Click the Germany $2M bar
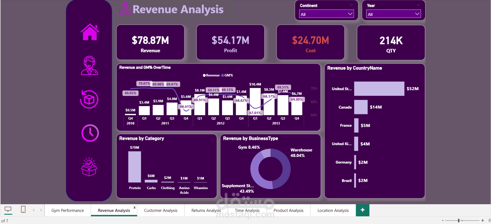Image resolution: width=491 pixels, height=224 pixels. pyautogui.click(x=355, y=162)
